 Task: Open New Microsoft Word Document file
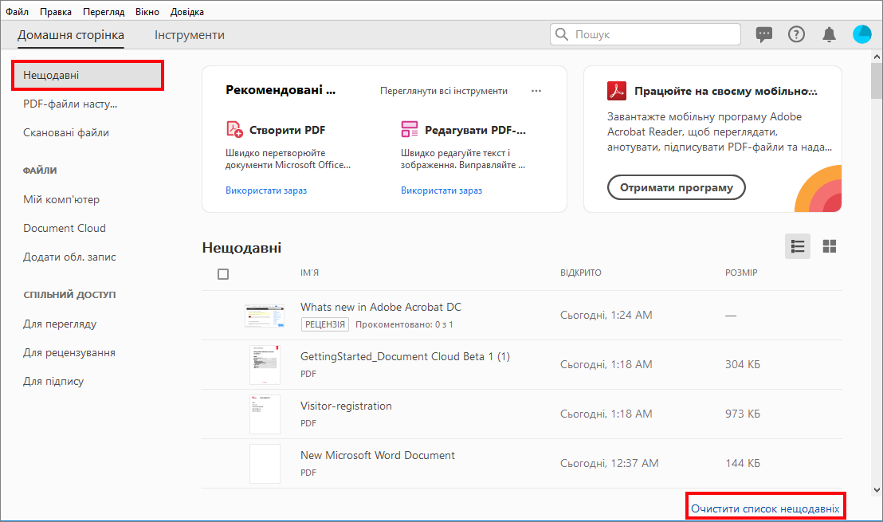pyautogui.click(x=377, y=455)
